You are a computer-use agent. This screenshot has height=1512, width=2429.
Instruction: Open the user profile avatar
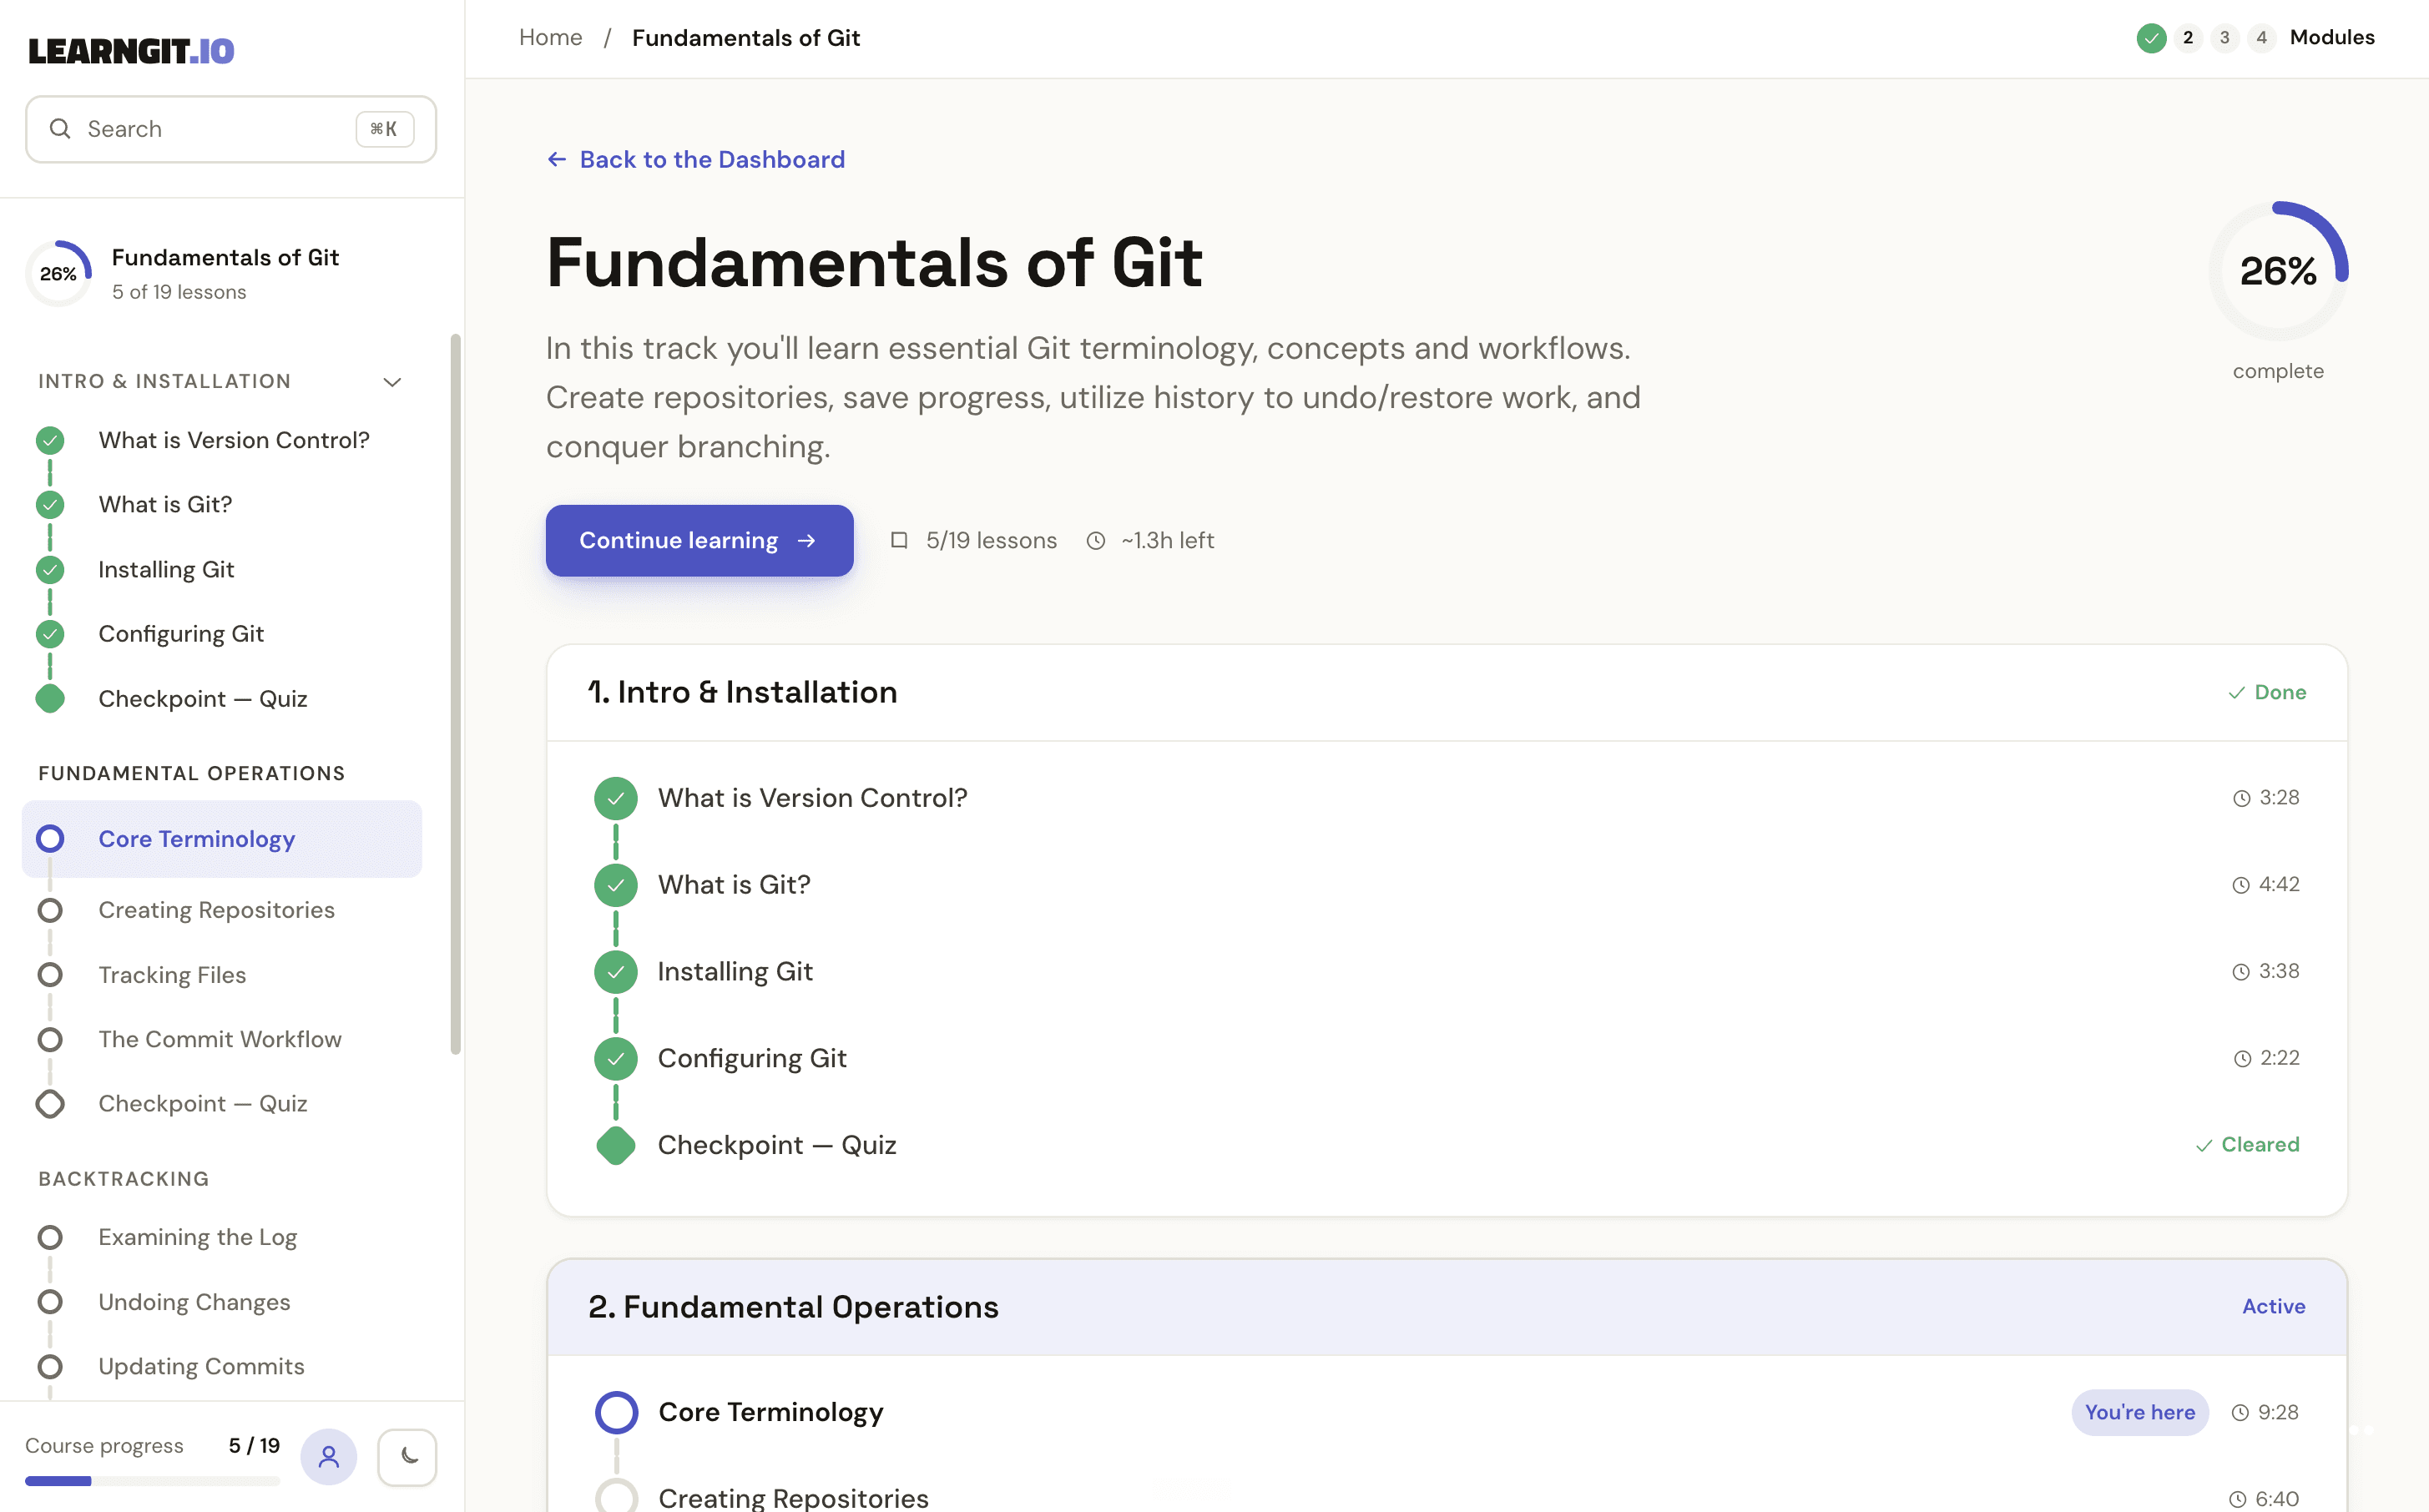(329, 1456)
